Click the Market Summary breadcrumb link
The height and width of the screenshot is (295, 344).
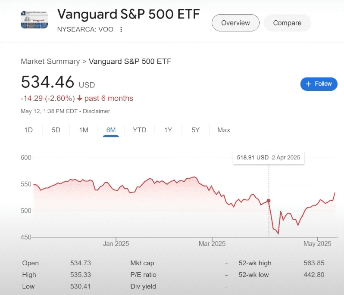50,62
